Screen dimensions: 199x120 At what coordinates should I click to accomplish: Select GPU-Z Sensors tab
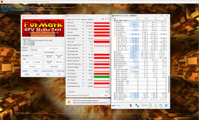(x=78, y=19)
